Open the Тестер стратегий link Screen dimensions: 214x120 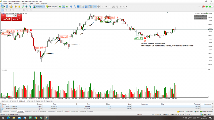[x=206, y=111]
